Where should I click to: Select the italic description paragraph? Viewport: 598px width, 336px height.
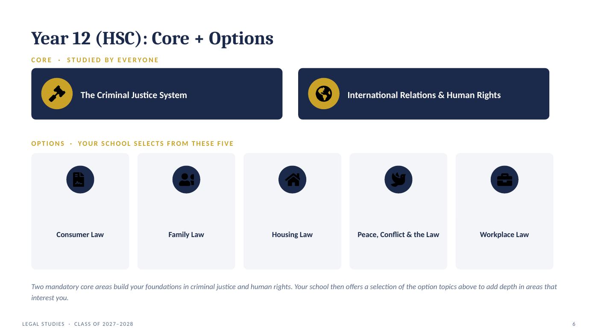[x=294, y=292]
